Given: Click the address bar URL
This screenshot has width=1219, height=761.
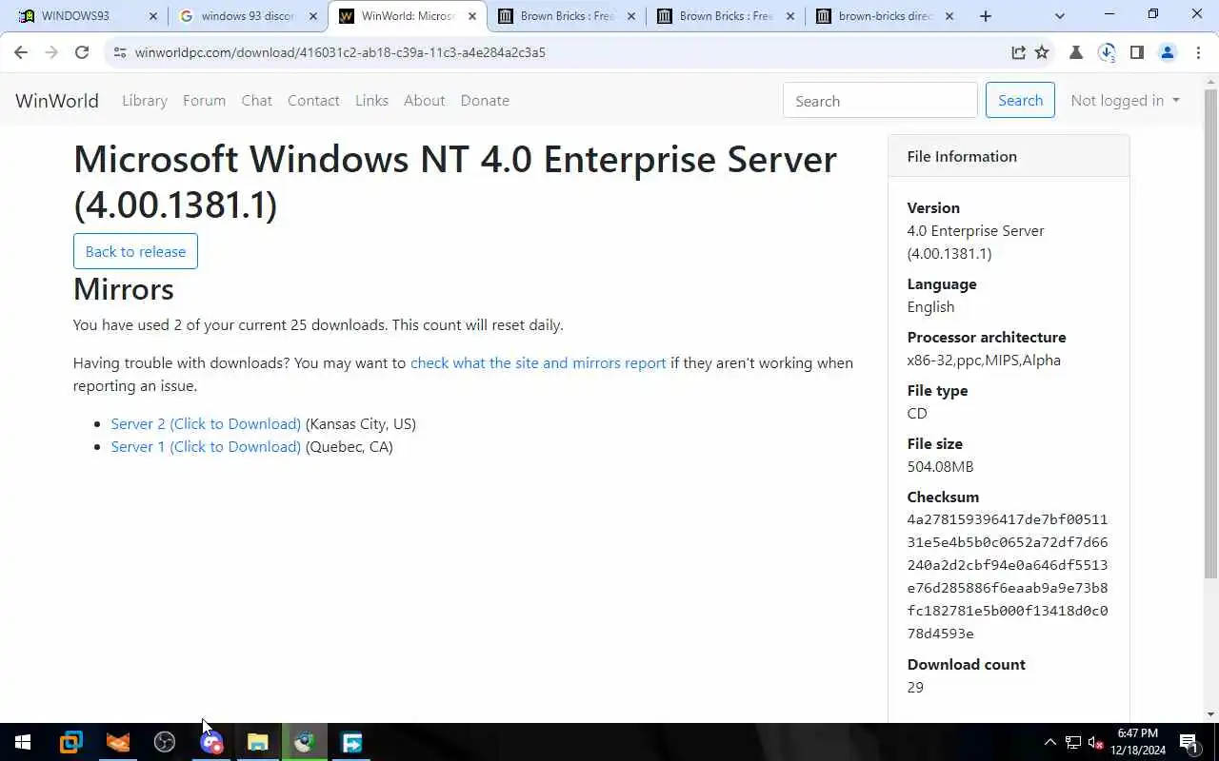Looking at the screenshot, I should click(340, 52).
